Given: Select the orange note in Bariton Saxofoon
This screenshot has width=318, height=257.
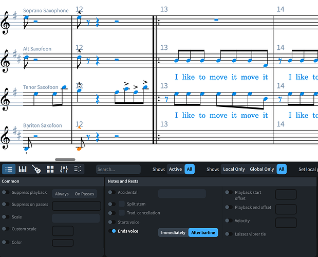Looking at the screenshot, I should pyautogui.click(x=79, y=149).
